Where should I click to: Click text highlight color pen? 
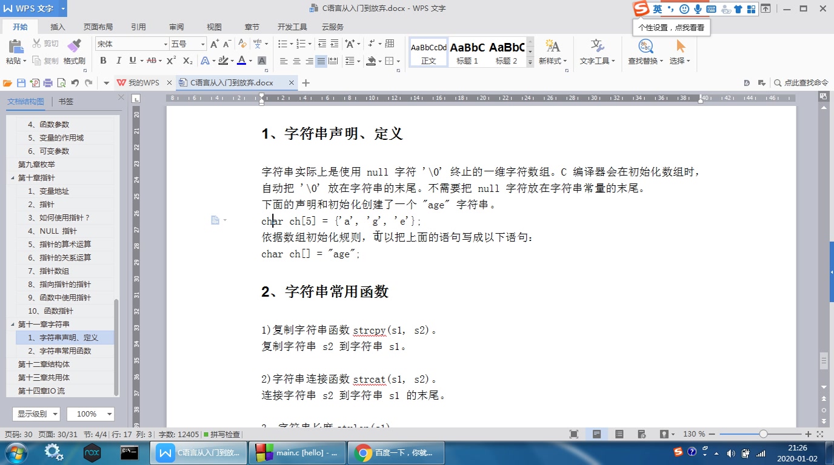[x=223, y=61]
